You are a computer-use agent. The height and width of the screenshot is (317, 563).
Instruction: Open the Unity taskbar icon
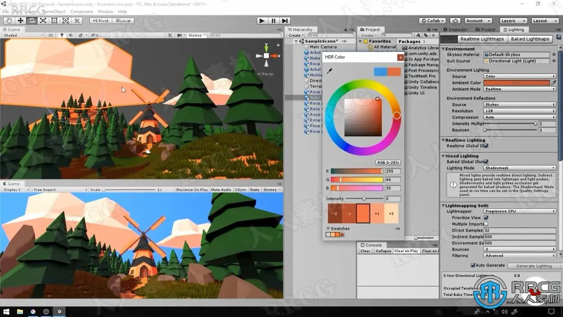pyautogui.click(x=59, y=312)
